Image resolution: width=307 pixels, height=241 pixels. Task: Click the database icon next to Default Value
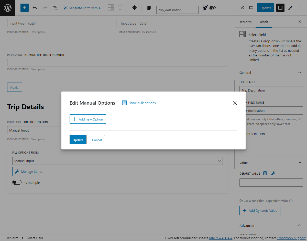[x=265, y=173]
